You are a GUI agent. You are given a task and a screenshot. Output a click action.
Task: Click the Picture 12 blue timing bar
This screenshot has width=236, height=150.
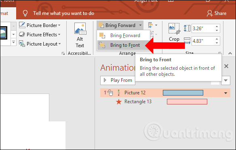[183, 93]
